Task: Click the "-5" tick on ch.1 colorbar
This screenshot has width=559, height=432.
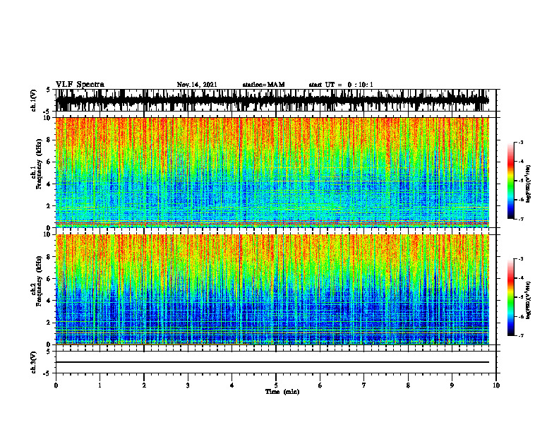Action: tap(521, 181)
